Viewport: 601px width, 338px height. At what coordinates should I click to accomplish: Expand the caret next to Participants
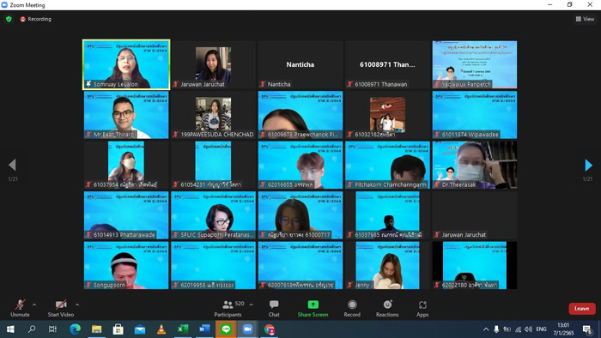pos(251,305)
